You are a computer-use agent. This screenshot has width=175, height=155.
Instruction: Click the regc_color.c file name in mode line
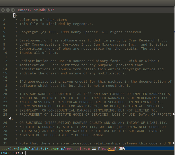point(77,149)
